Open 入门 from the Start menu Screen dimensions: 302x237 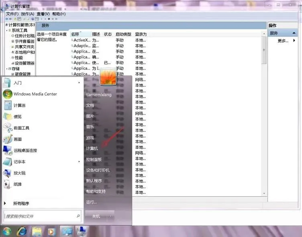(x=43, y=83)
